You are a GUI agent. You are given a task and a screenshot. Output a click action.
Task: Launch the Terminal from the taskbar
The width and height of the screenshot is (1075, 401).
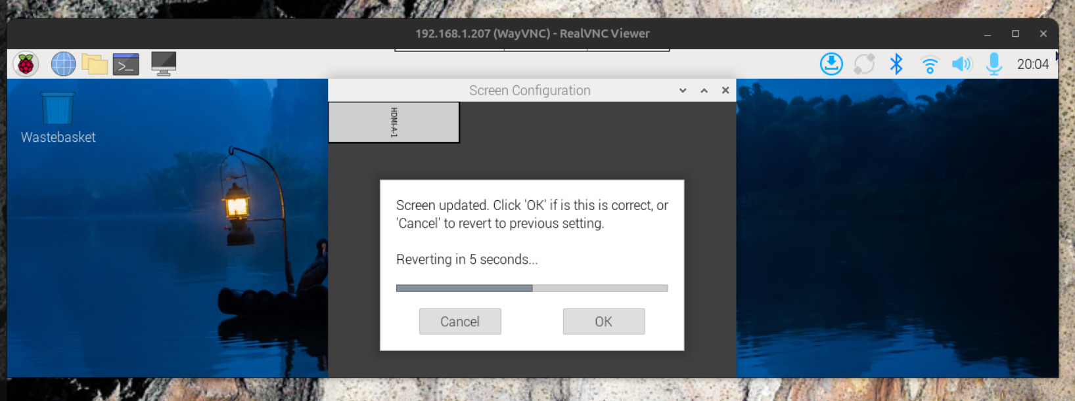(126, 64)
